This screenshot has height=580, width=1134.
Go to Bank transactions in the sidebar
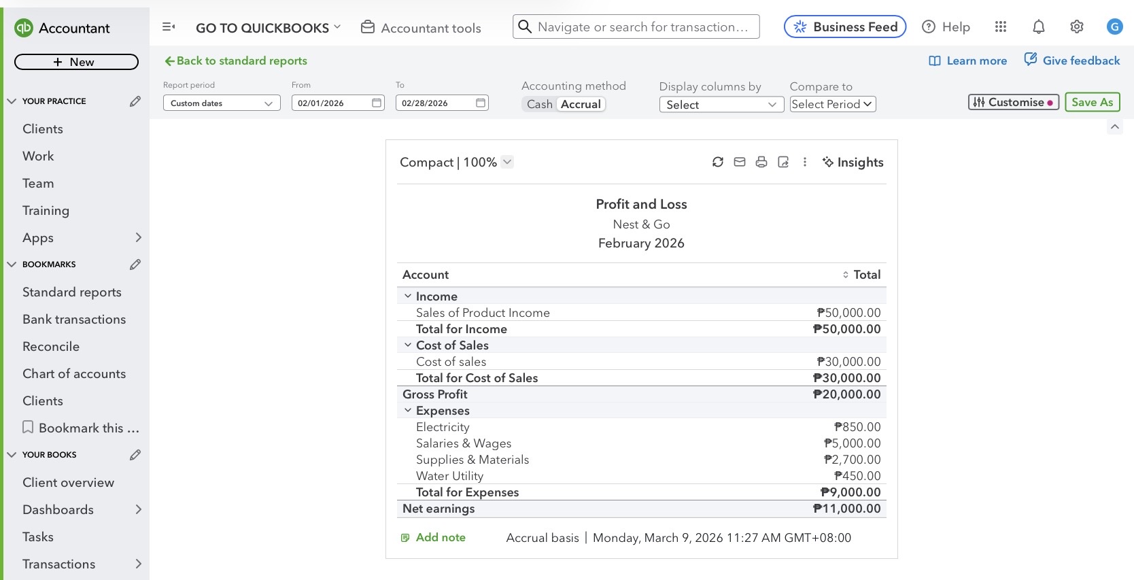tap(74, 320)
